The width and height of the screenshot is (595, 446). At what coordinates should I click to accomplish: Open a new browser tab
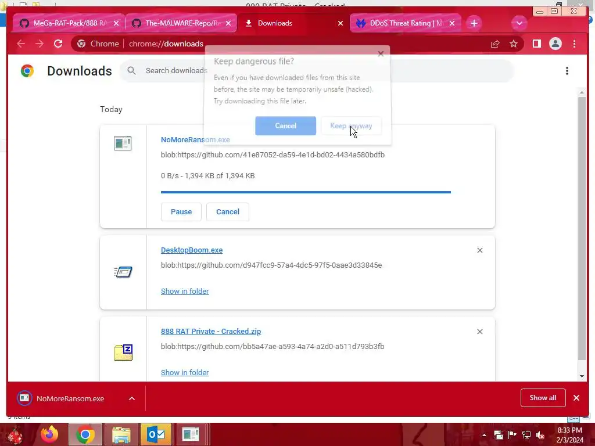pos(474,23)
